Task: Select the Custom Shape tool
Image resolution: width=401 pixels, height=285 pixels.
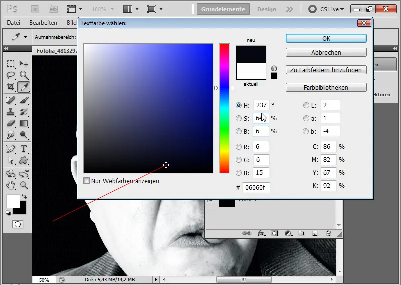Action: 24,160
